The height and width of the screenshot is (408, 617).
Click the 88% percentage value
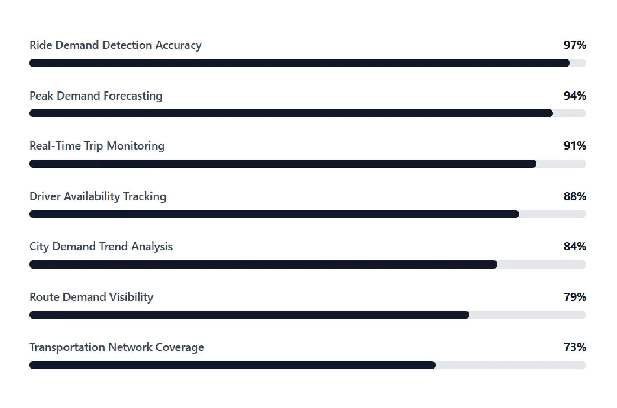575,196
